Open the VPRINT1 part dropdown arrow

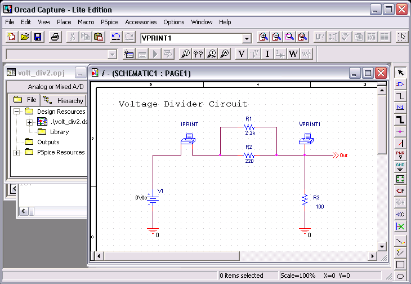coord(247,39)
